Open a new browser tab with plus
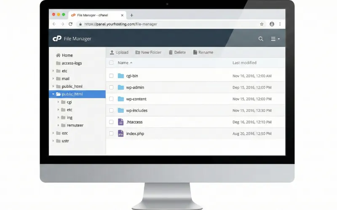 131,15
